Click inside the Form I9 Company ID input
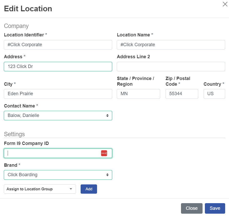 point(51,153)
